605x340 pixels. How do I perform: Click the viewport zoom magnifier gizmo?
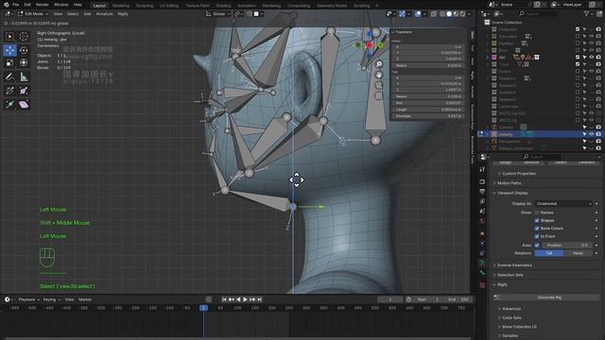379,64
